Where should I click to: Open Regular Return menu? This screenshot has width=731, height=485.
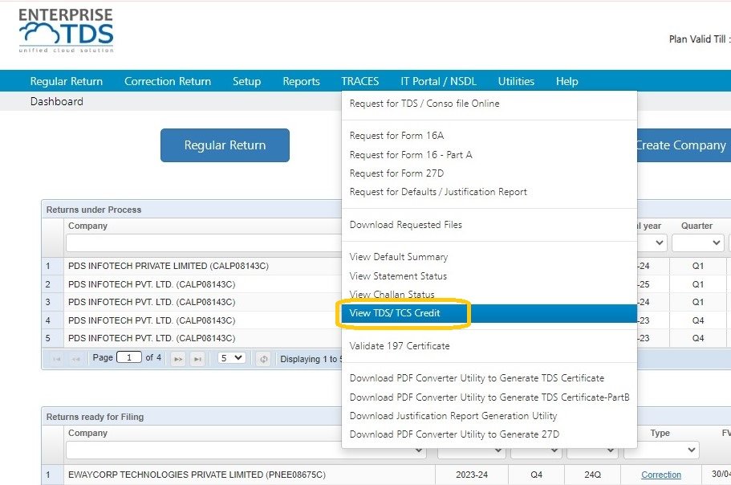pyautogui.click(x=67, y=81)
